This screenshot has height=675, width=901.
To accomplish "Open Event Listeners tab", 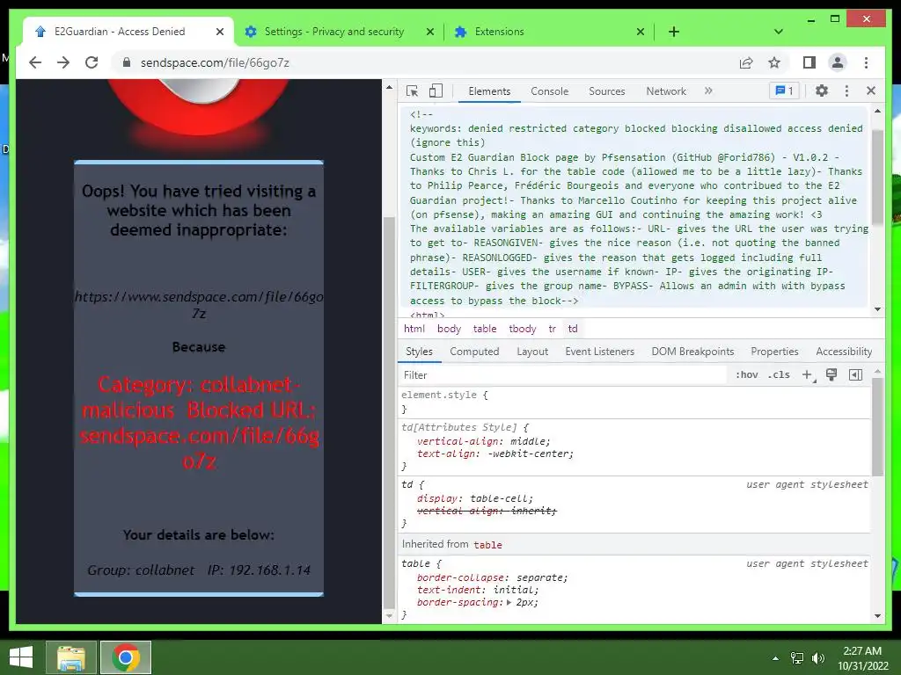I will pos(599,352).
